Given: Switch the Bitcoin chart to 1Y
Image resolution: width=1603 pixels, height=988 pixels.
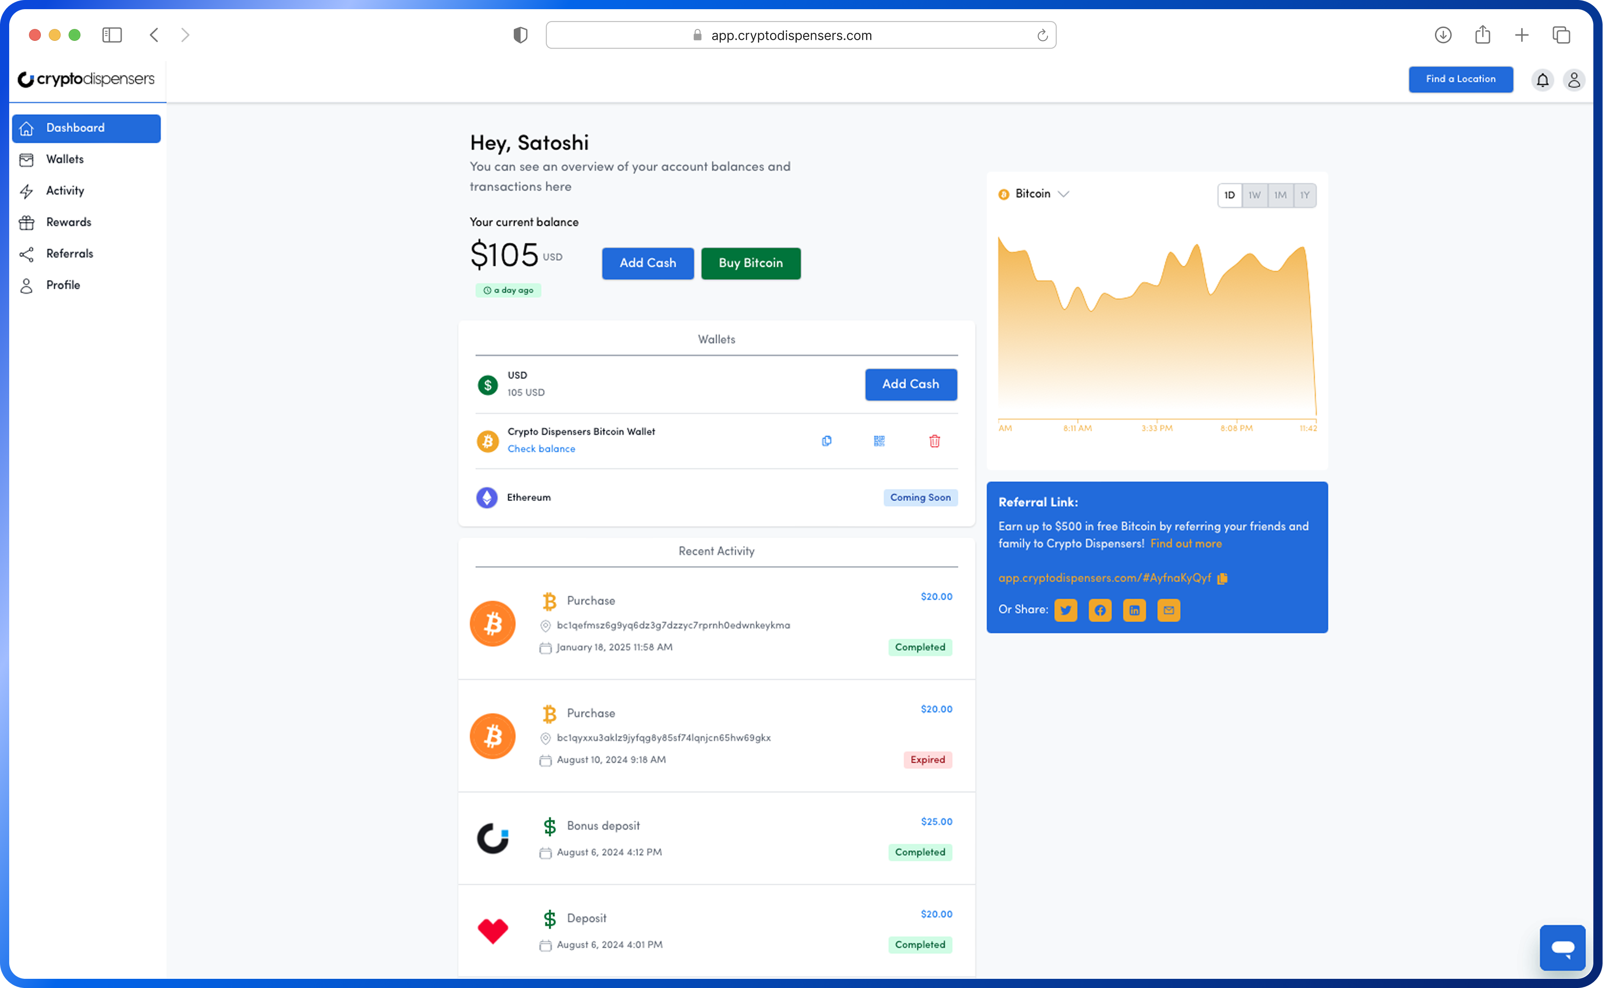Looking at the screenshot, I should [x=1305, y=195].
